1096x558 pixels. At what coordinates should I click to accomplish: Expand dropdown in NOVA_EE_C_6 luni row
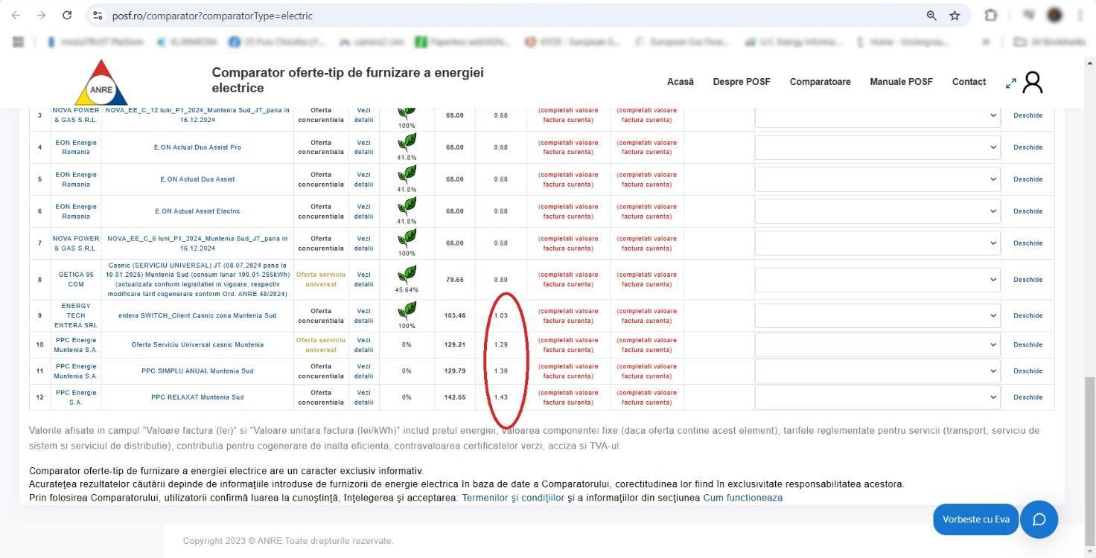click(877, 243)
